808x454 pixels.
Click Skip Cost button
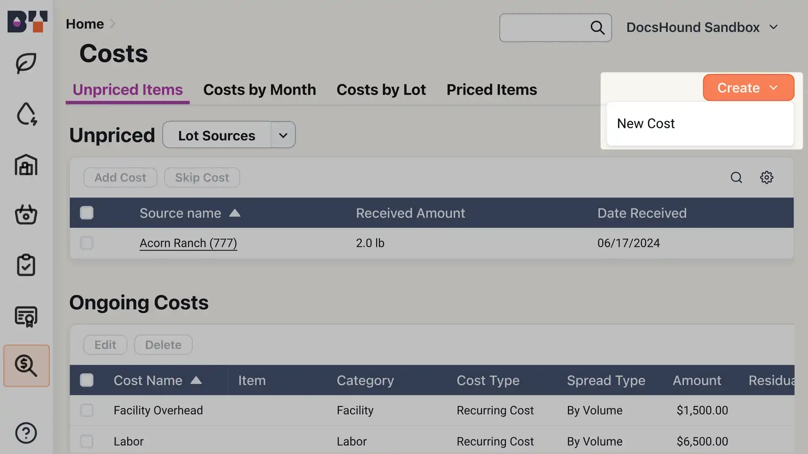(x=202, y=177)
